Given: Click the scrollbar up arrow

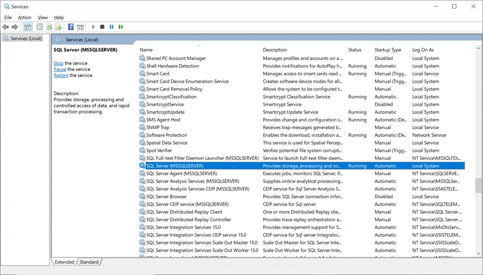Looking at the screenshot, I should 478,48.
